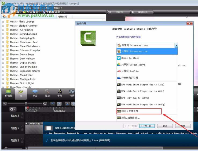Image resolution: width=198 pixels, height=151 pixels.
Task: Toggle visibility eye of 轨道 2
Action: [x=22, y=126]
